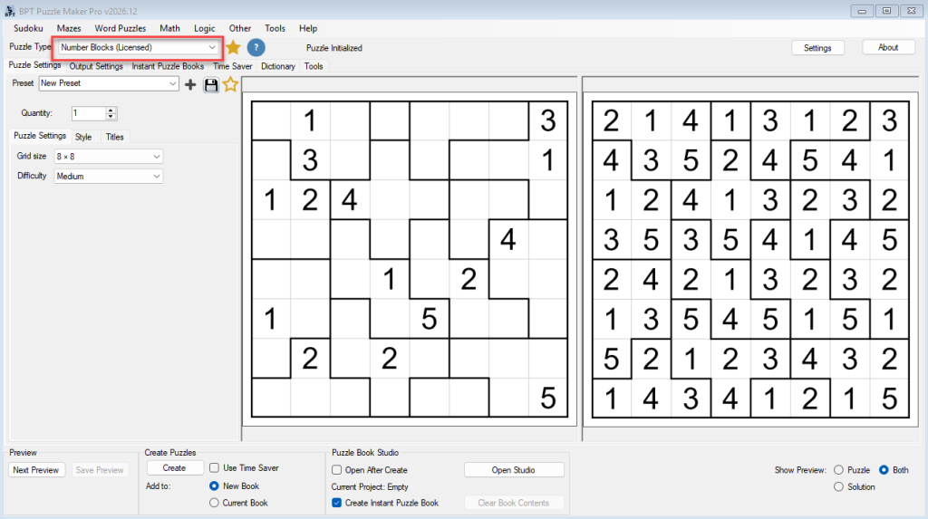Open the Grid size dropdown

(109, 156)
